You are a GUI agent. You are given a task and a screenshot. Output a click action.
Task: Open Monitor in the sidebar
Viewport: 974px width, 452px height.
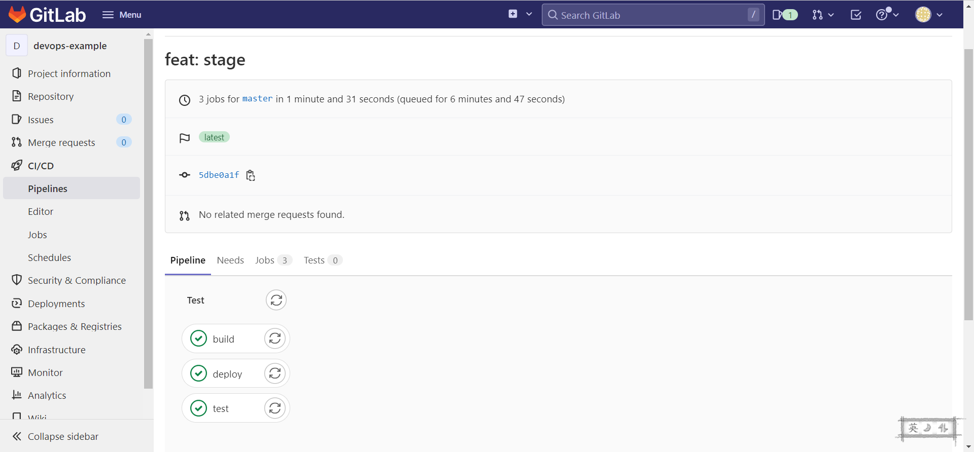(x=45, y=372)
